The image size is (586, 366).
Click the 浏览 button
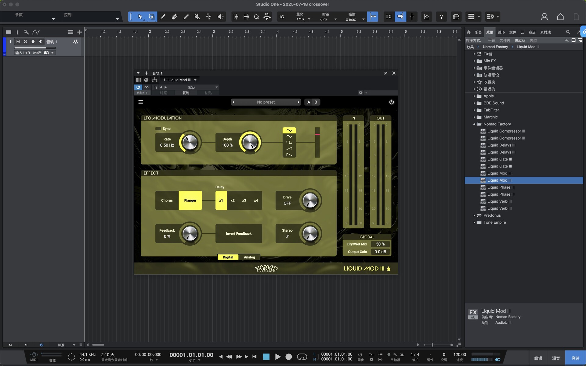[575, 358]
